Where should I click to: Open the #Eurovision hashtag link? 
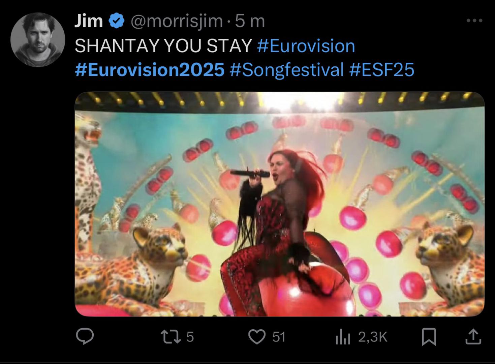(306, 46)
